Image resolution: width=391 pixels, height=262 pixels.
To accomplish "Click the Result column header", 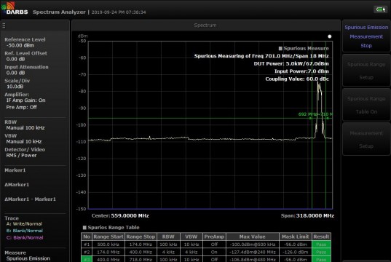I will click(x=321, y=237).
